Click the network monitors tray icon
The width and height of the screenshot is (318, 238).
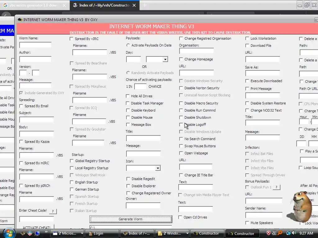(288, 233)
